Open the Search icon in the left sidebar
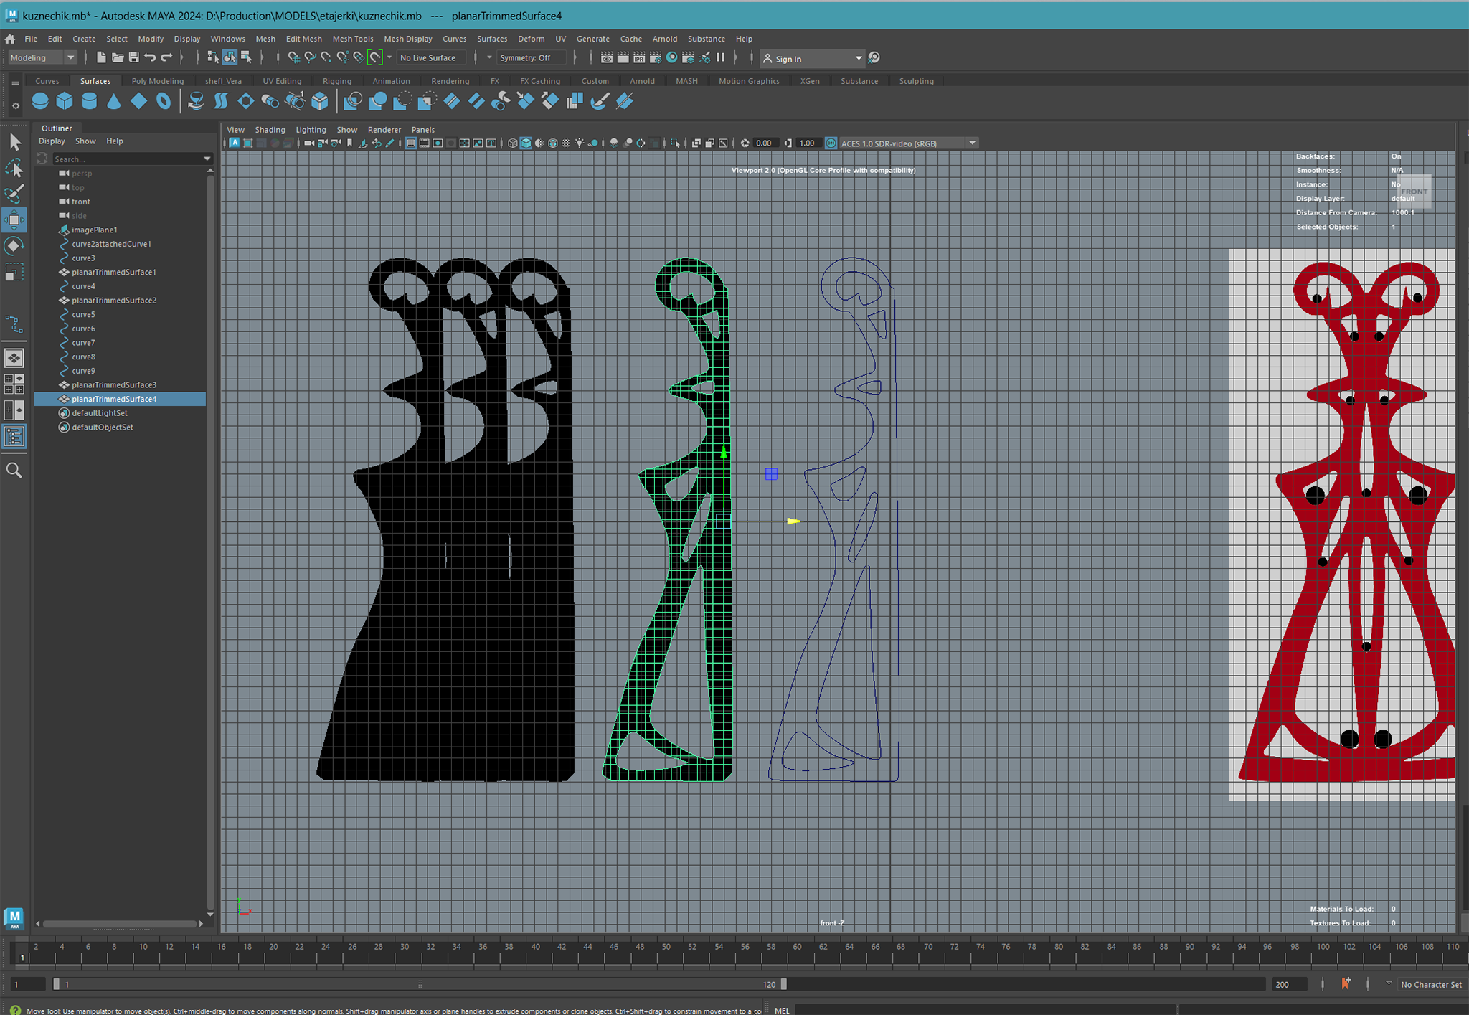The width and height of the screenshot is (1469, 1015). click(14, 470)
